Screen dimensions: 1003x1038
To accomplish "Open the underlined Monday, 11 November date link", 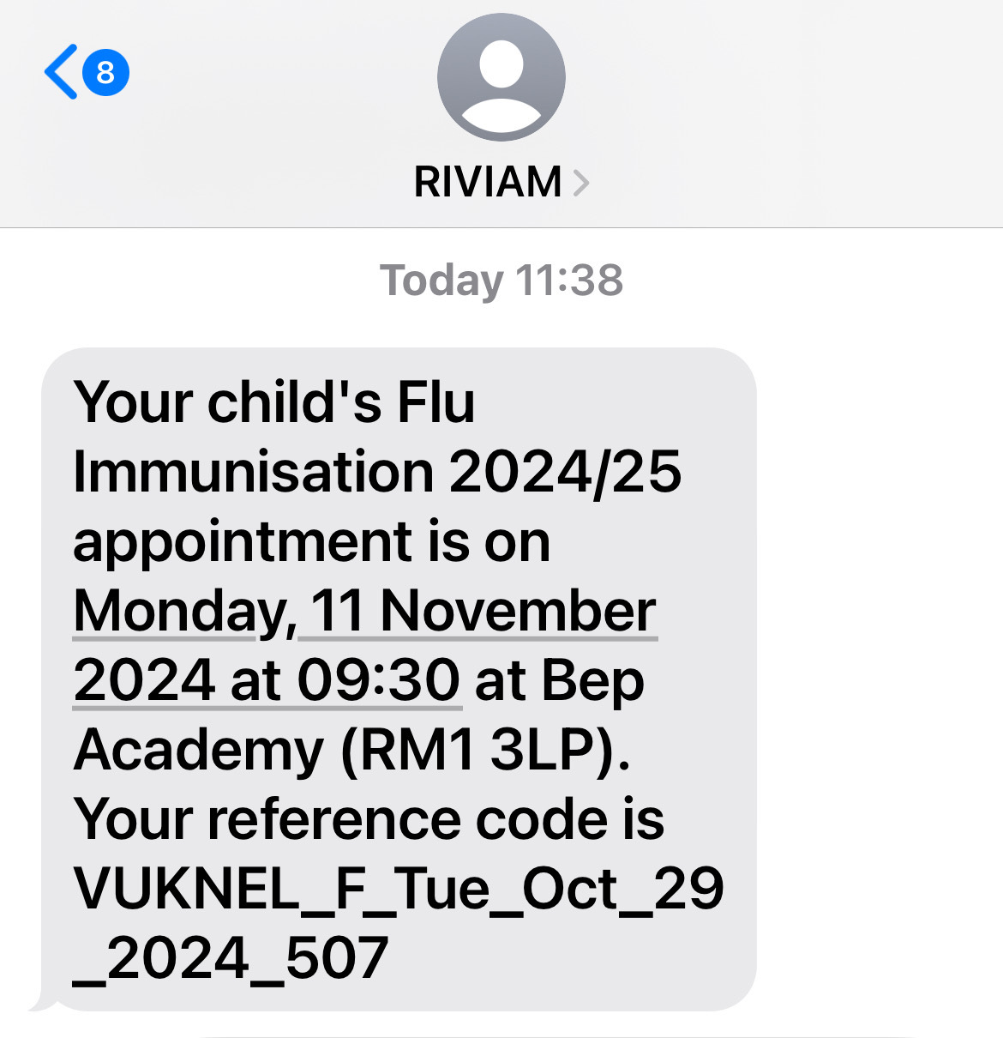I will pyautogui.click(x=364, y=612).
